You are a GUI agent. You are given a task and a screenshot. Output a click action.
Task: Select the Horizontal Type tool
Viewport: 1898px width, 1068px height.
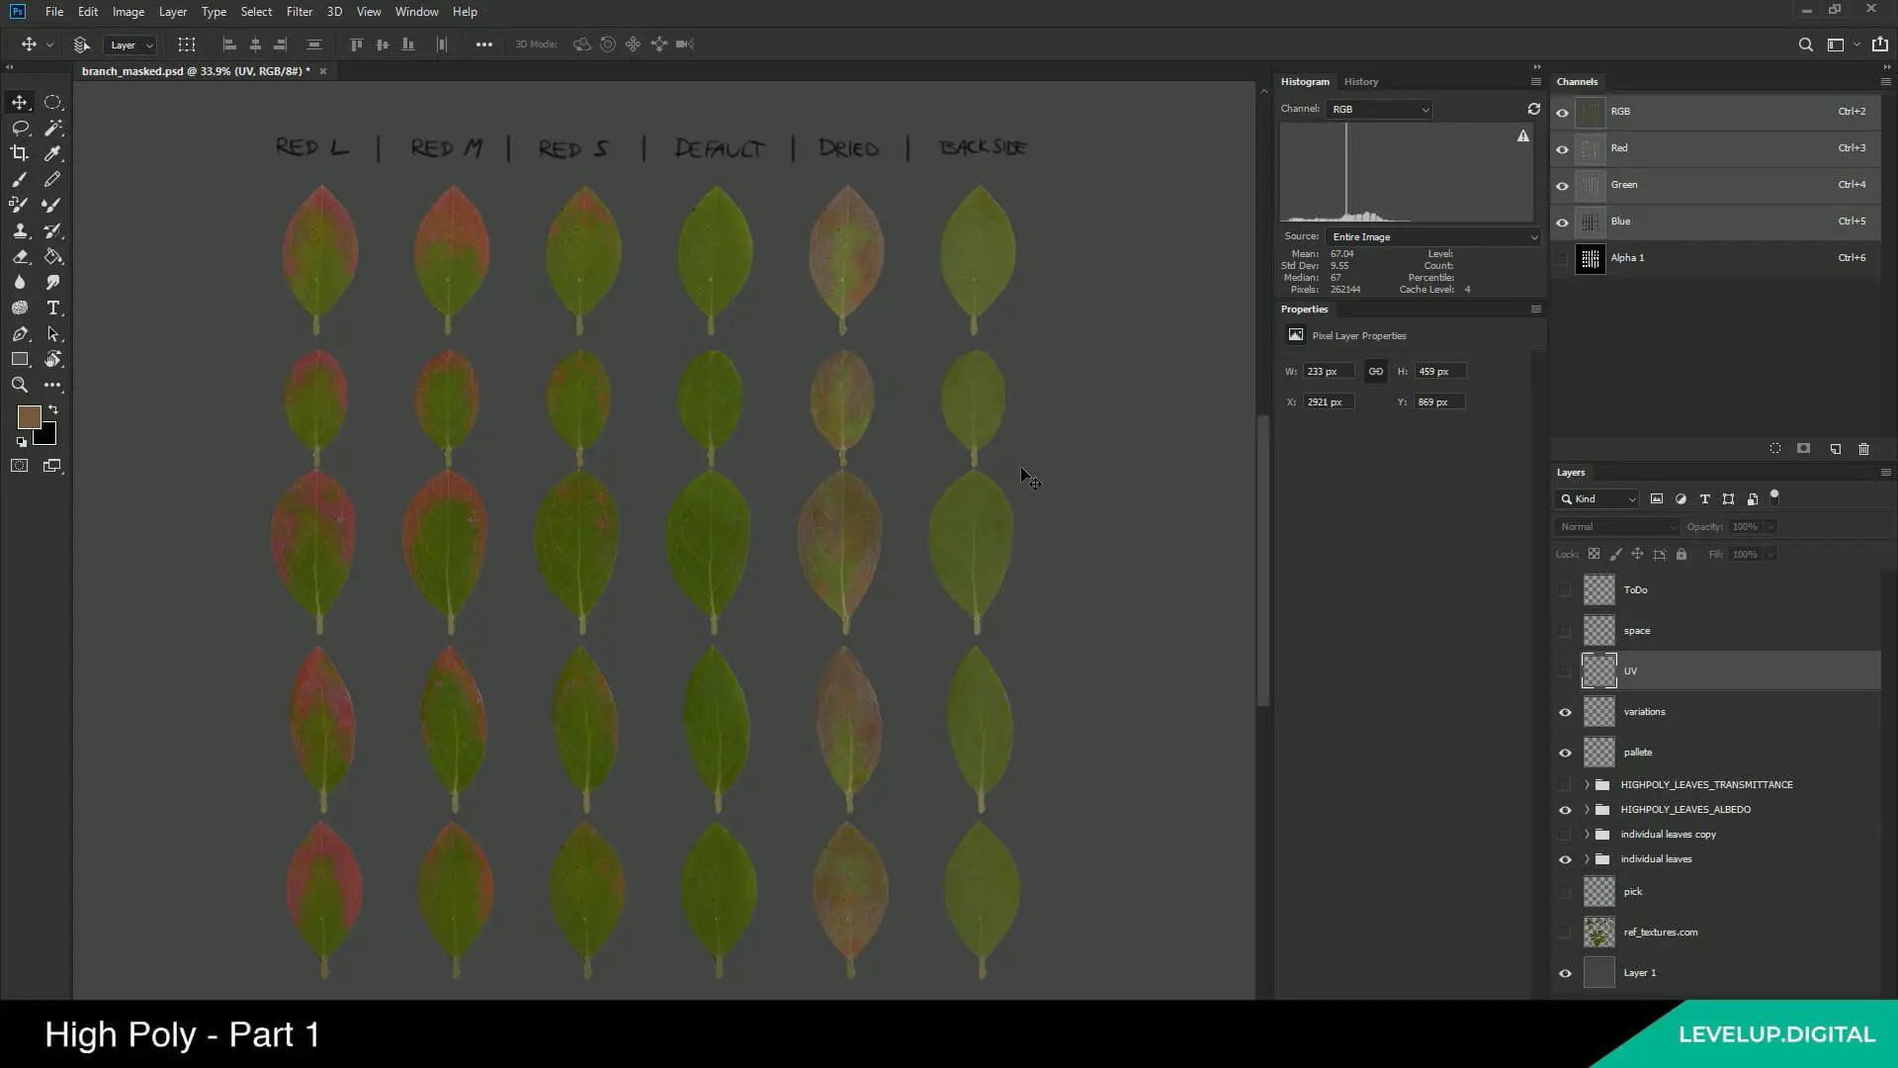click(53, 308)
